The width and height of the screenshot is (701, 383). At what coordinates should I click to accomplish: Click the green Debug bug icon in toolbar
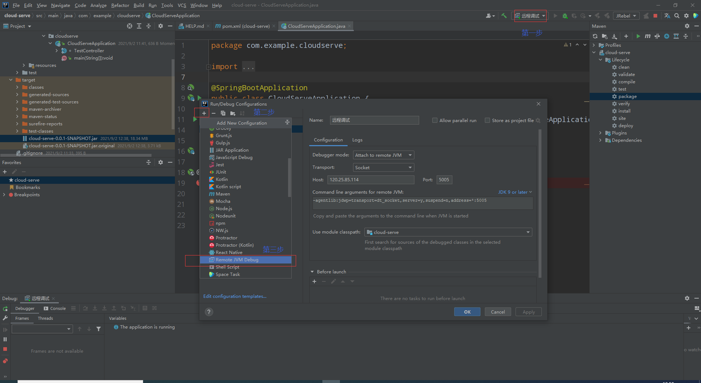click(x=565, y=16)
